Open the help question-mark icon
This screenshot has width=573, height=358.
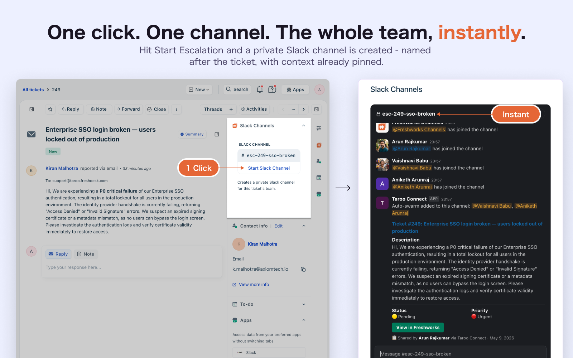272,89
